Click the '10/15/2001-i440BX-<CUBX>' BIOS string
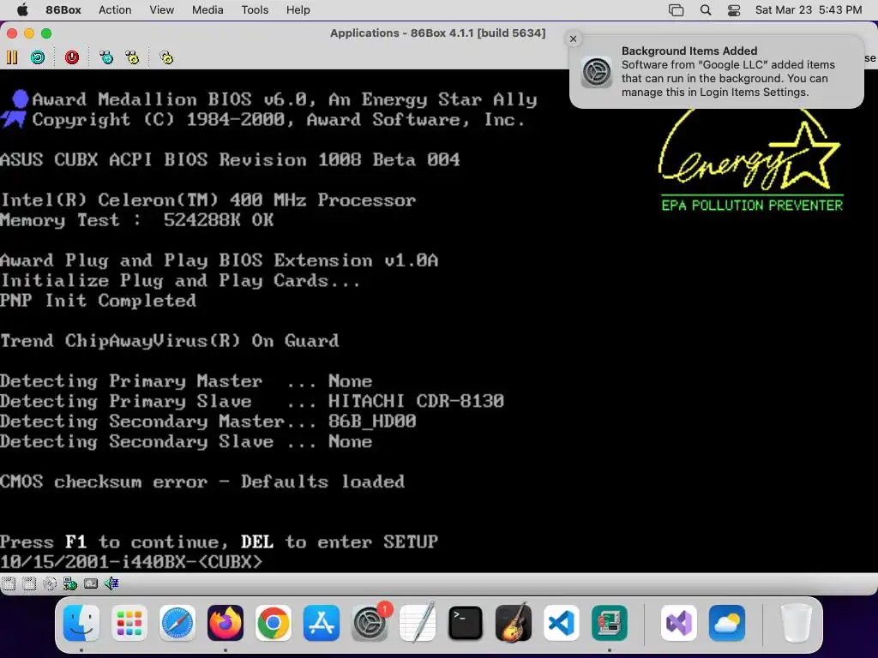 131,561
